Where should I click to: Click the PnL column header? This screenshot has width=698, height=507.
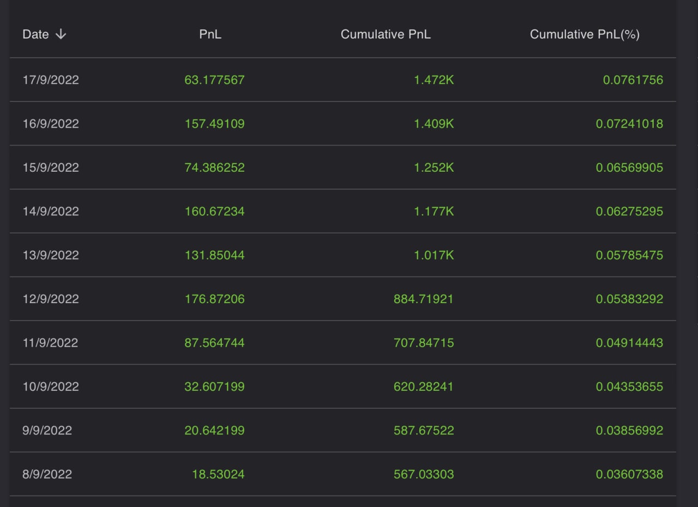click(210, 34)
